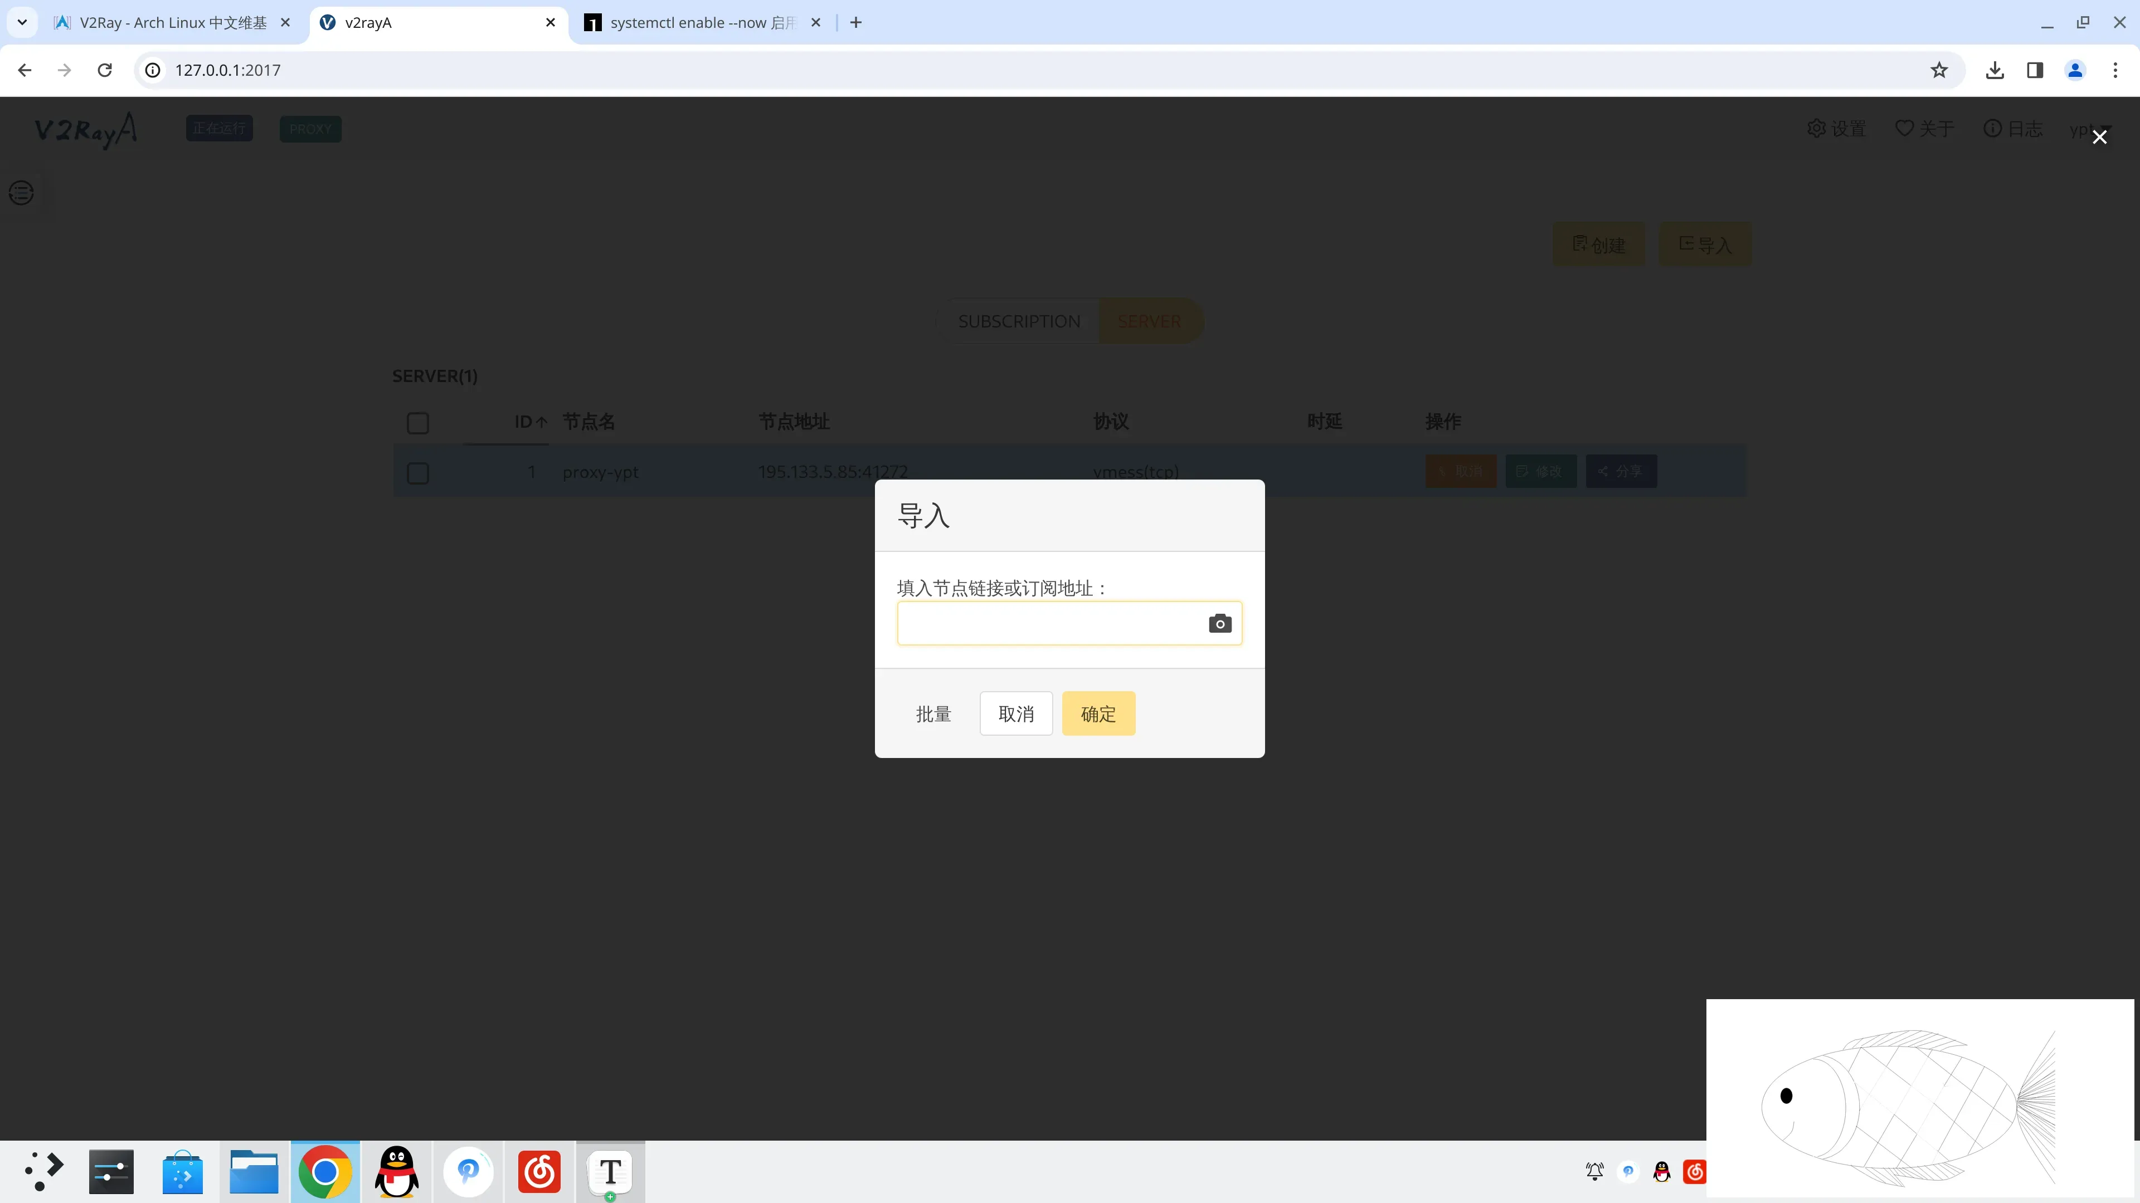Close the modal with the X icon
2140x1203 pixels.
coord(2099,137)
